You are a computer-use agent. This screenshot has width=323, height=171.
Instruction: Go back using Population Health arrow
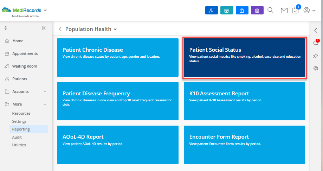[x=60, y=29]
